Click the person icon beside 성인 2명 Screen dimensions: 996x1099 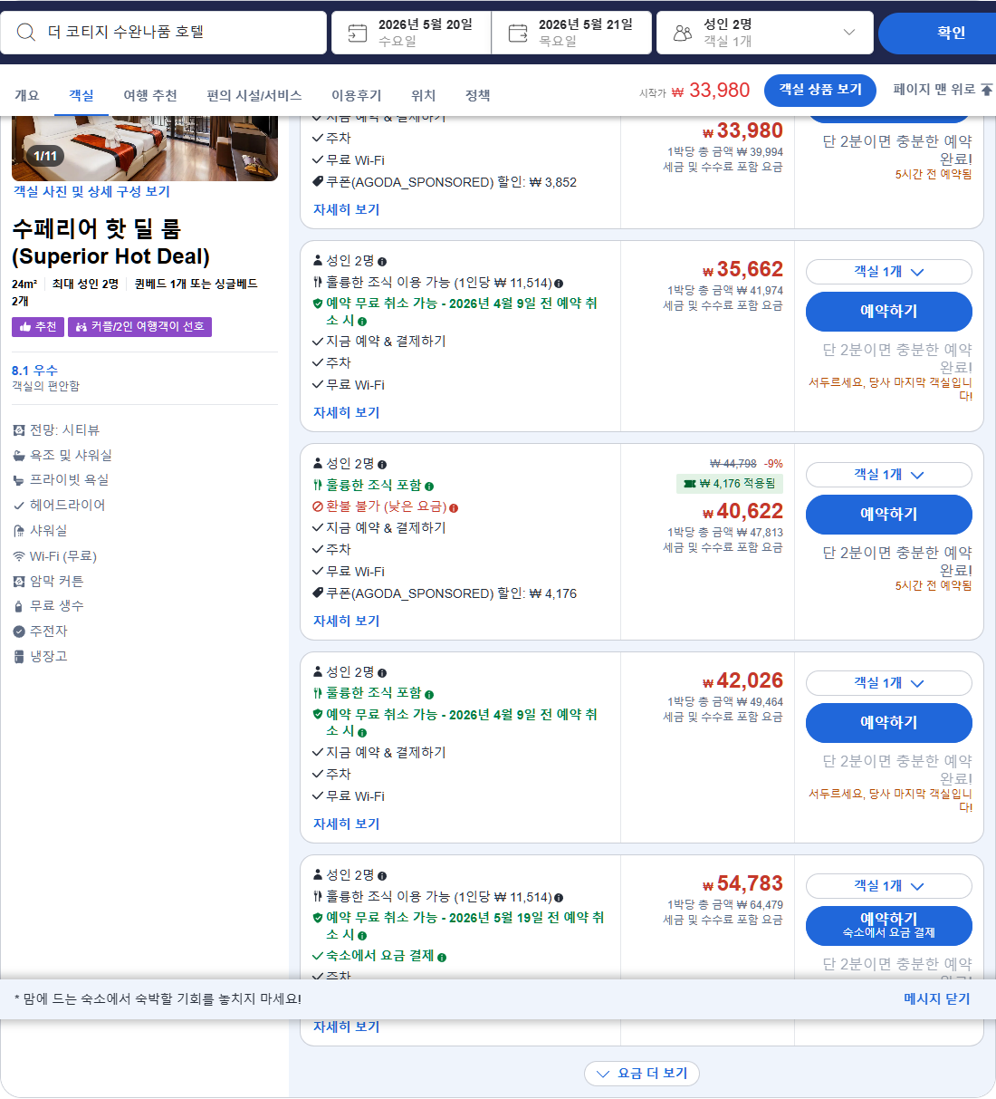pyautogui.click(x=683, y=32)
